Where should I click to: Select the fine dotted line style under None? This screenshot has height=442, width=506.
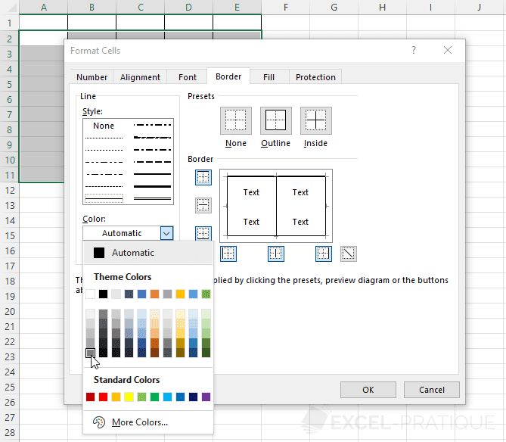(104, 138)
